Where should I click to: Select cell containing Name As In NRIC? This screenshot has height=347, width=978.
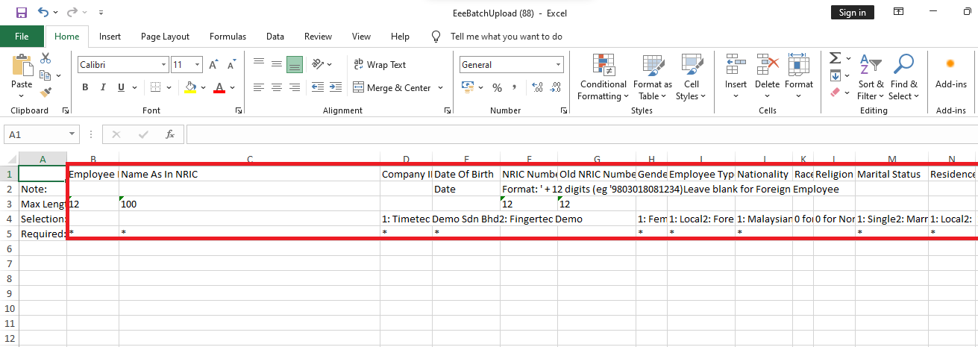[250, 174]
